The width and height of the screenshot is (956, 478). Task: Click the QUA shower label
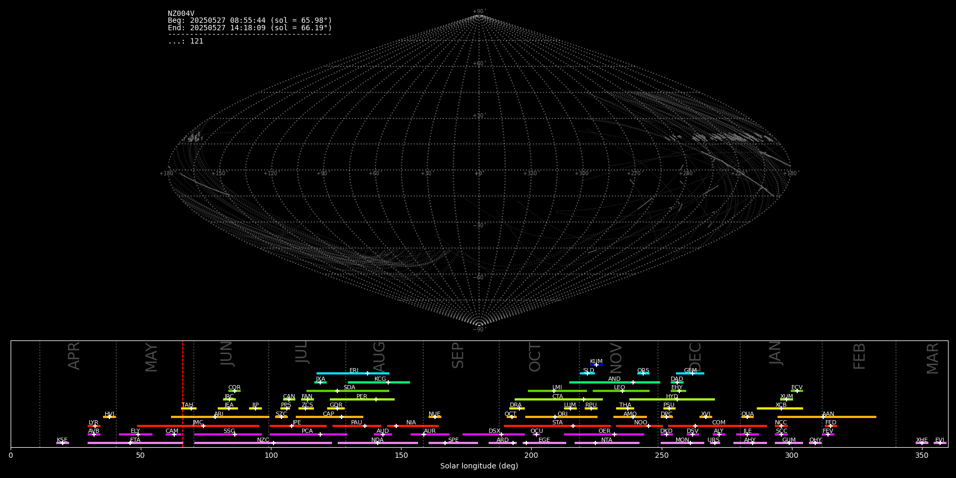point(747,414)
